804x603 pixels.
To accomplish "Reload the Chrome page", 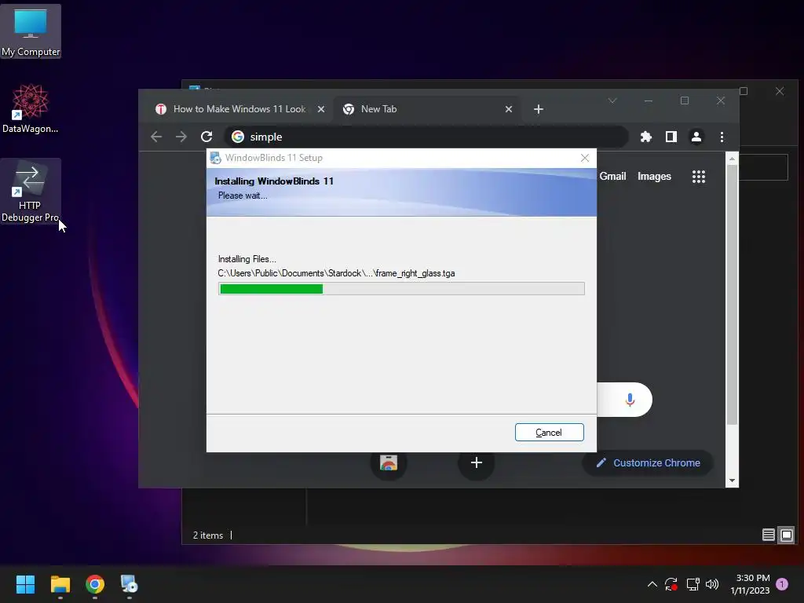I will (206, 137).
